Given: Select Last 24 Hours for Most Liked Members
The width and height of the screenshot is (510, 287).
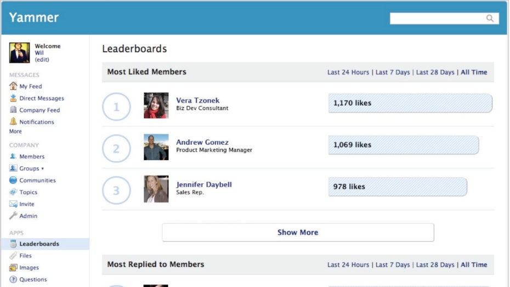Looking at the screenshot, I should point(348,72).
